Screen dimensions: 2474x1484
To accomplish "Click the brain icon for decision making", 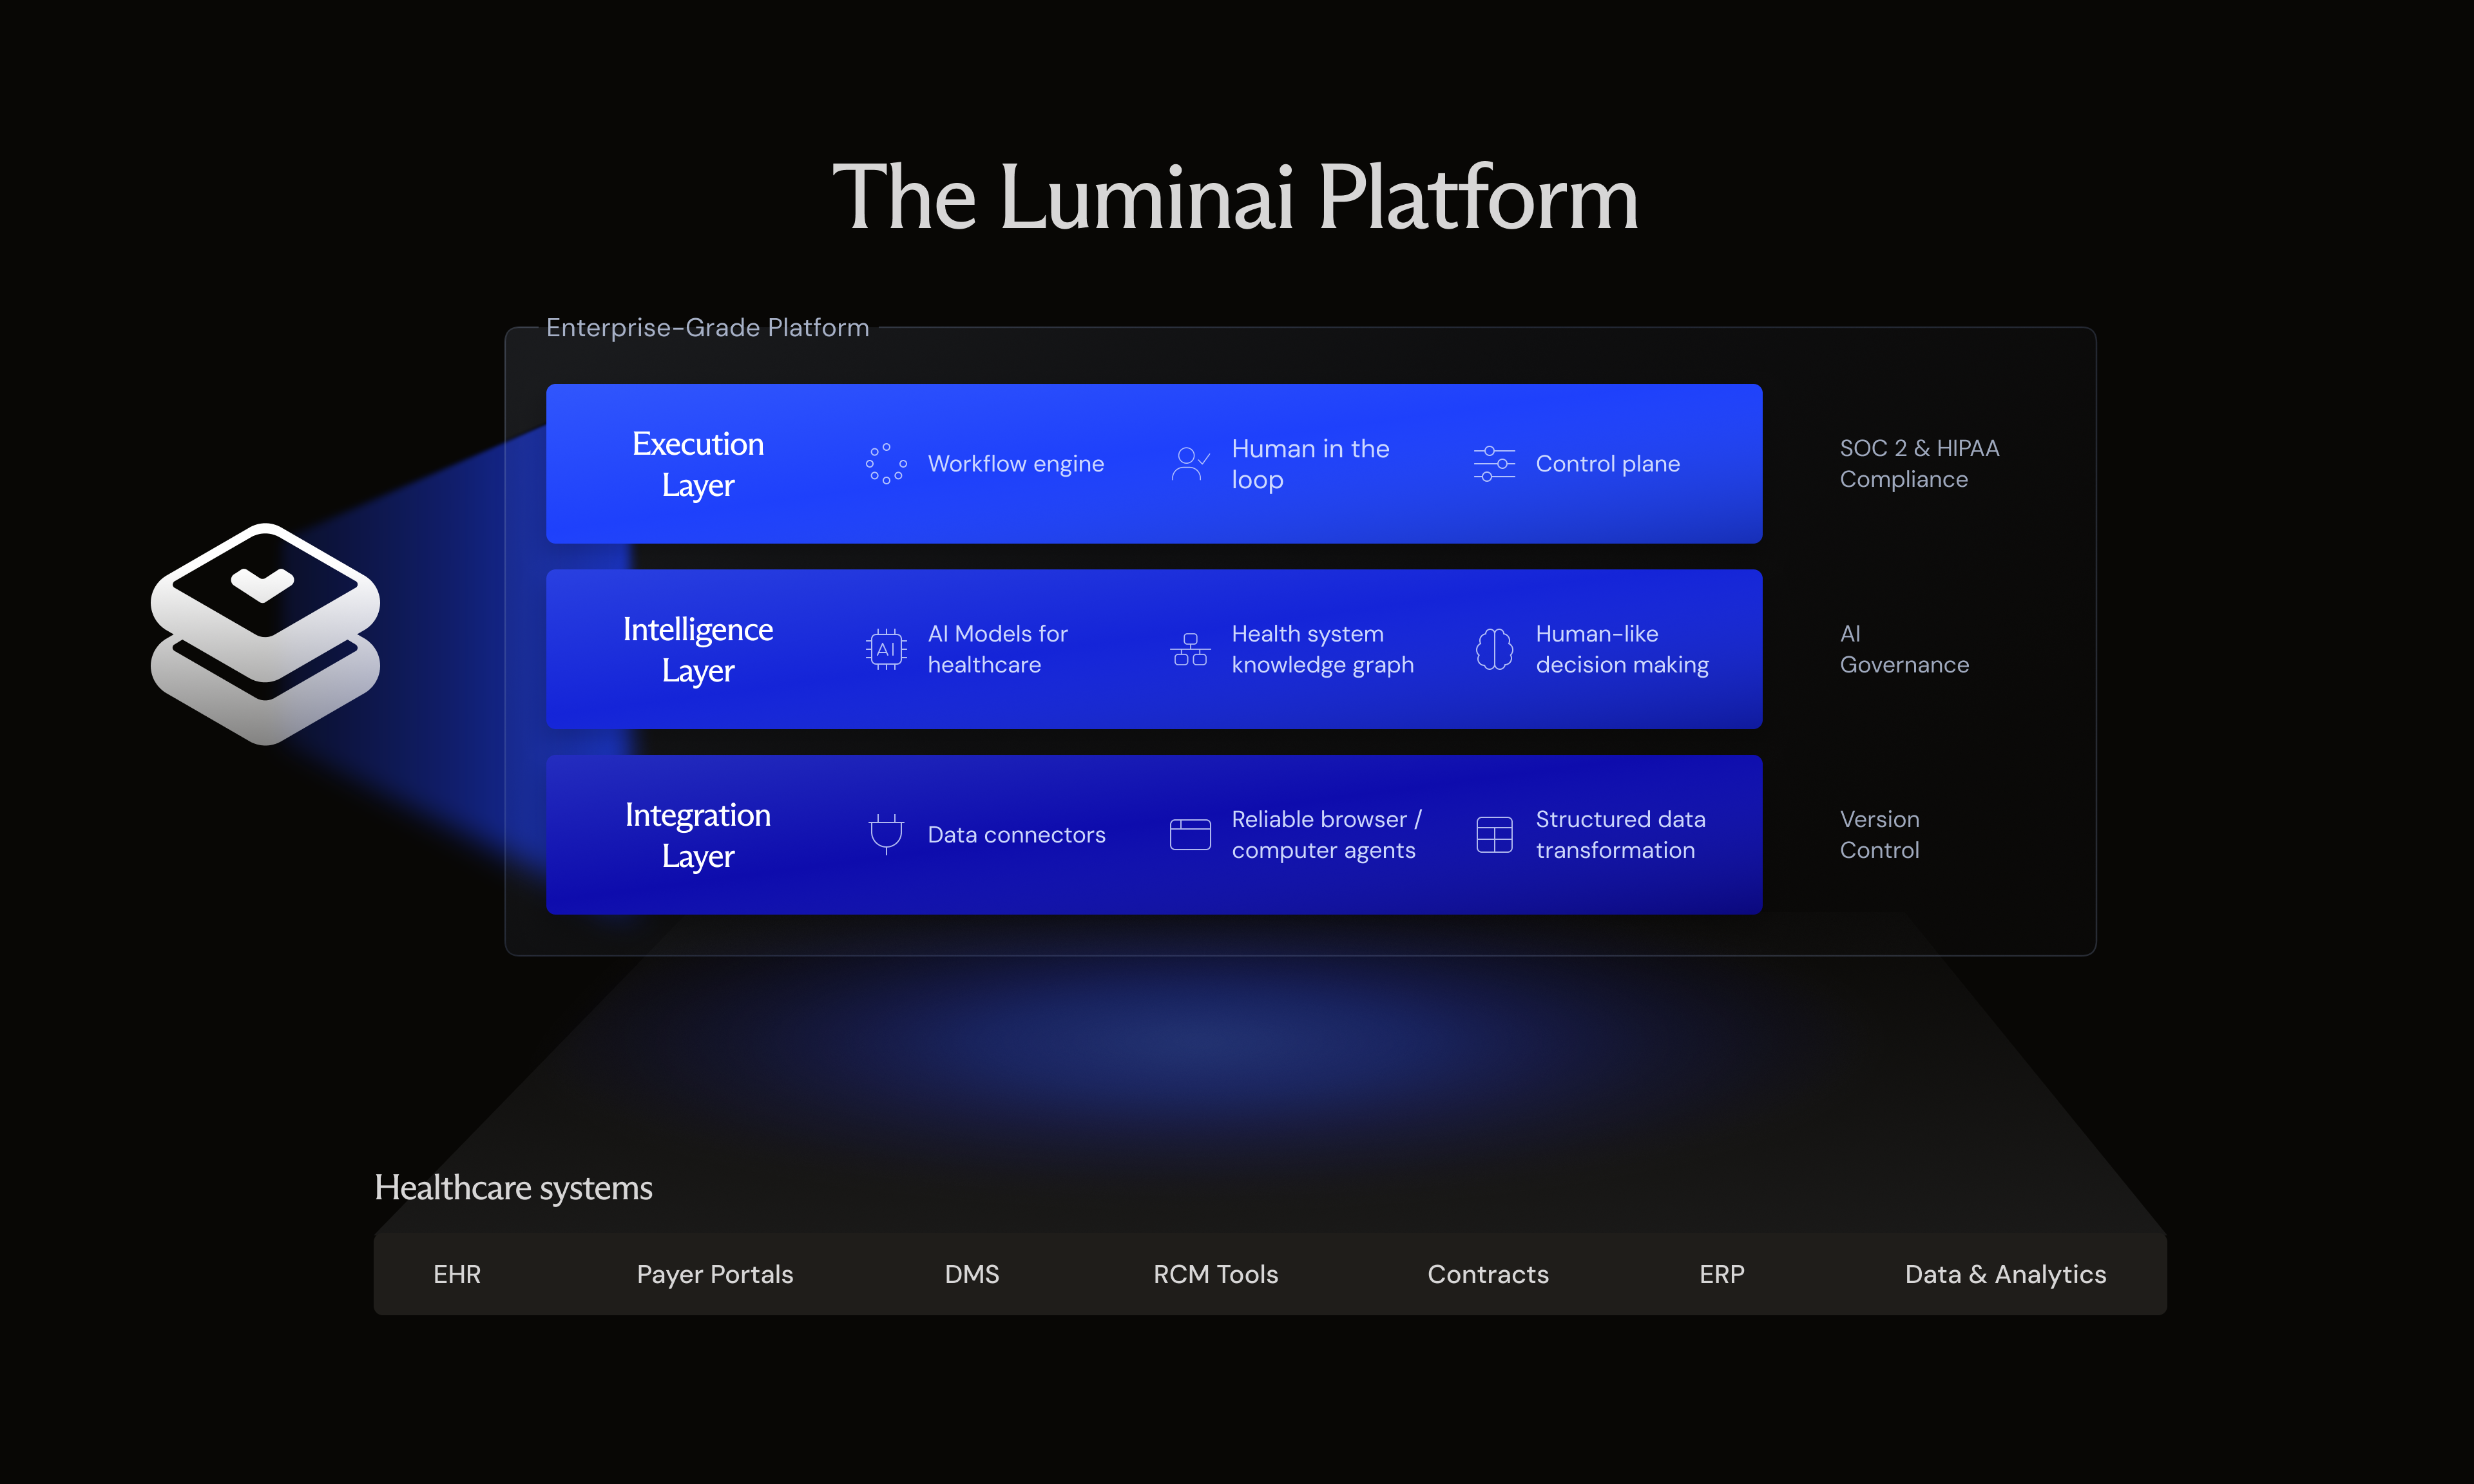I will pyautogui.click(x=1494, y=649).
